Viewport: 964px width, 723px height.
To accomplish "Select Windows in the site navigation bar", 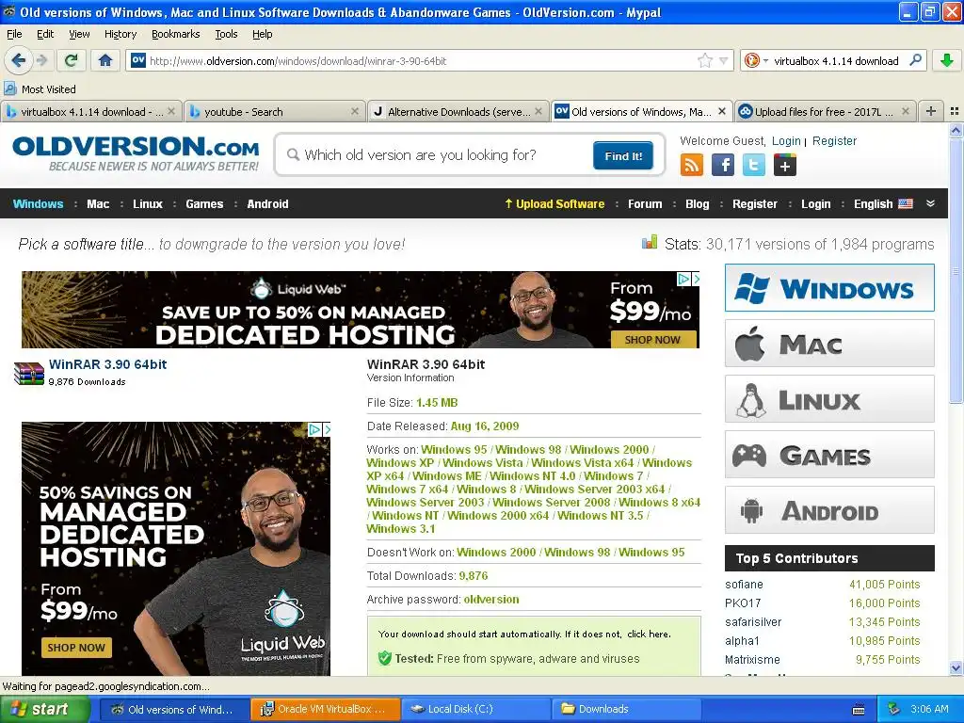I will [38, 204].
